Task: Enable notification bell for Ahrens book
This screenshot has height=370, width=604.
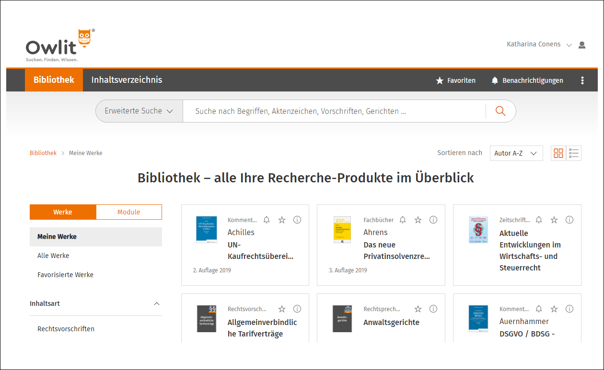Action: tap(403, 220)
